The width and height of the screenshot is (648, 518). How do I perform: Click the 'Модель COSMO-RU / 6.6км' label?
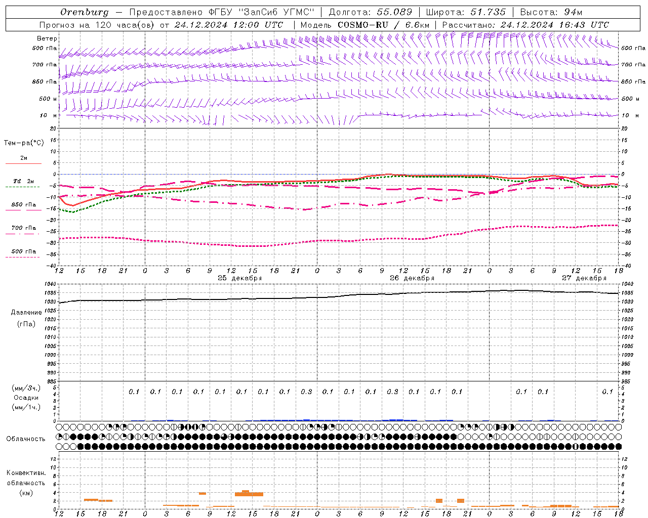(x=364, y=25)
